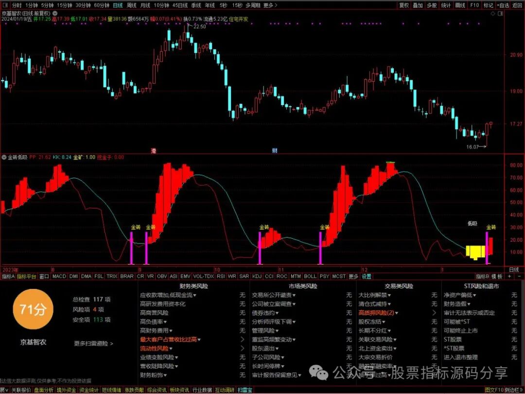Select the VOL-TDX indicator
Viewport: 525px width, 394px height.
coord(203,276)
